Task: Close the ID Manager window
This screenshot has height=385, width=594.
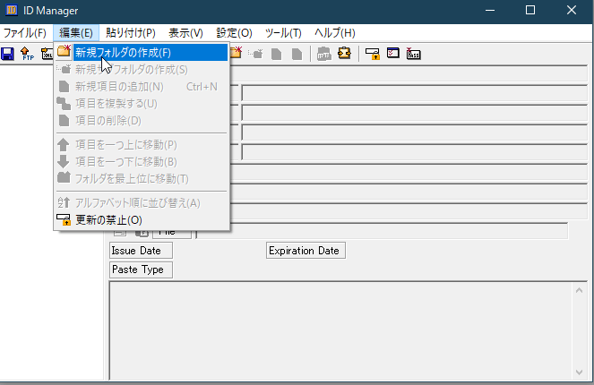Action: pyautogui.click(x=572, y=10)
